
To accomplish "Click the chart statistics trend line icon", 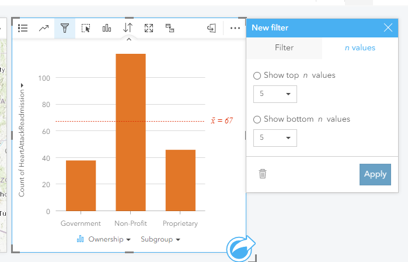I will 44,28.
